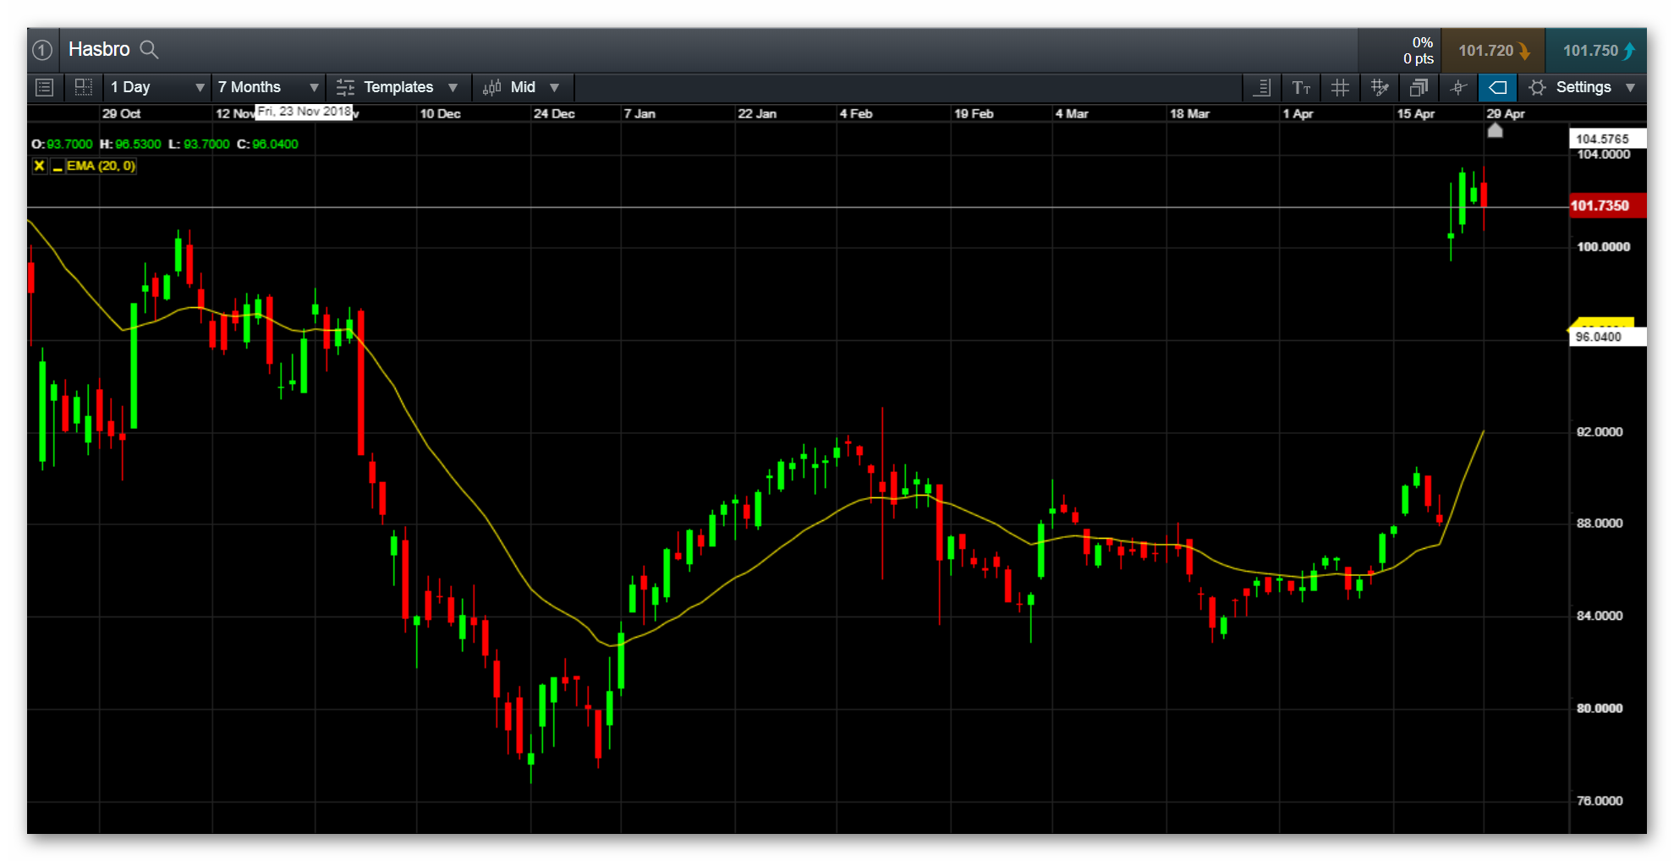
Task: Toggle the highlighted price label icon
Action: point(1497,87)
